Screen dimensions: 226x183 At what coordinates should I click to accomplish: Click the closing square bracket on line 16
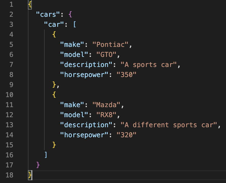pos(46,155)
